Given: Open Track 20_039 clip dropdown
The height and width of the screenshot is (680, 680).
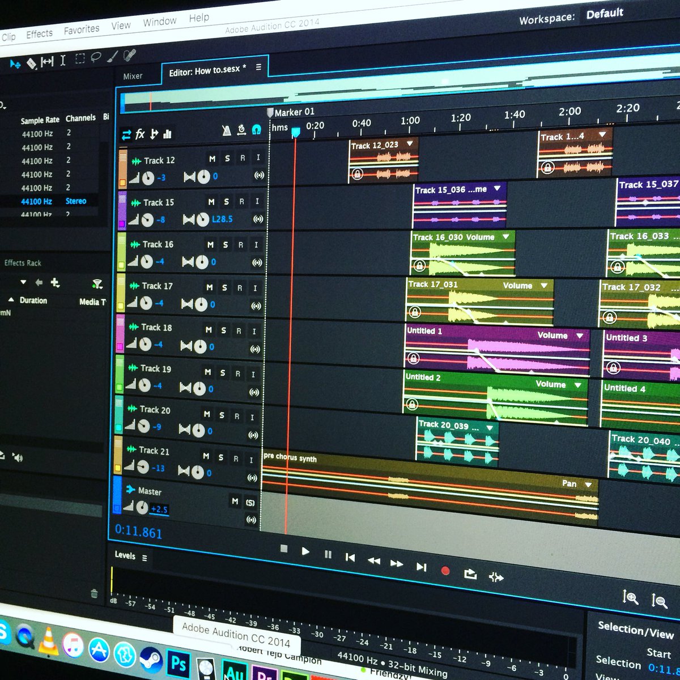Looking at the screenshot, I should tap(490, 427).
